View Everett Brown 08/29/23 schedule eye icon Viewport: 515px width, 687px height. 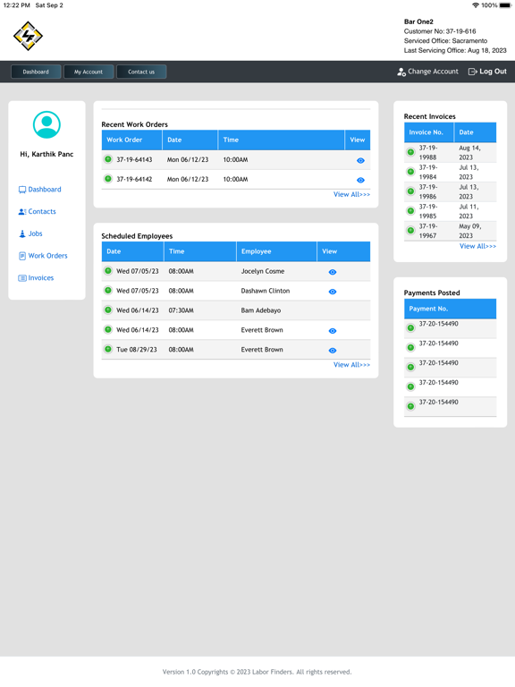[x=333, y=351]
